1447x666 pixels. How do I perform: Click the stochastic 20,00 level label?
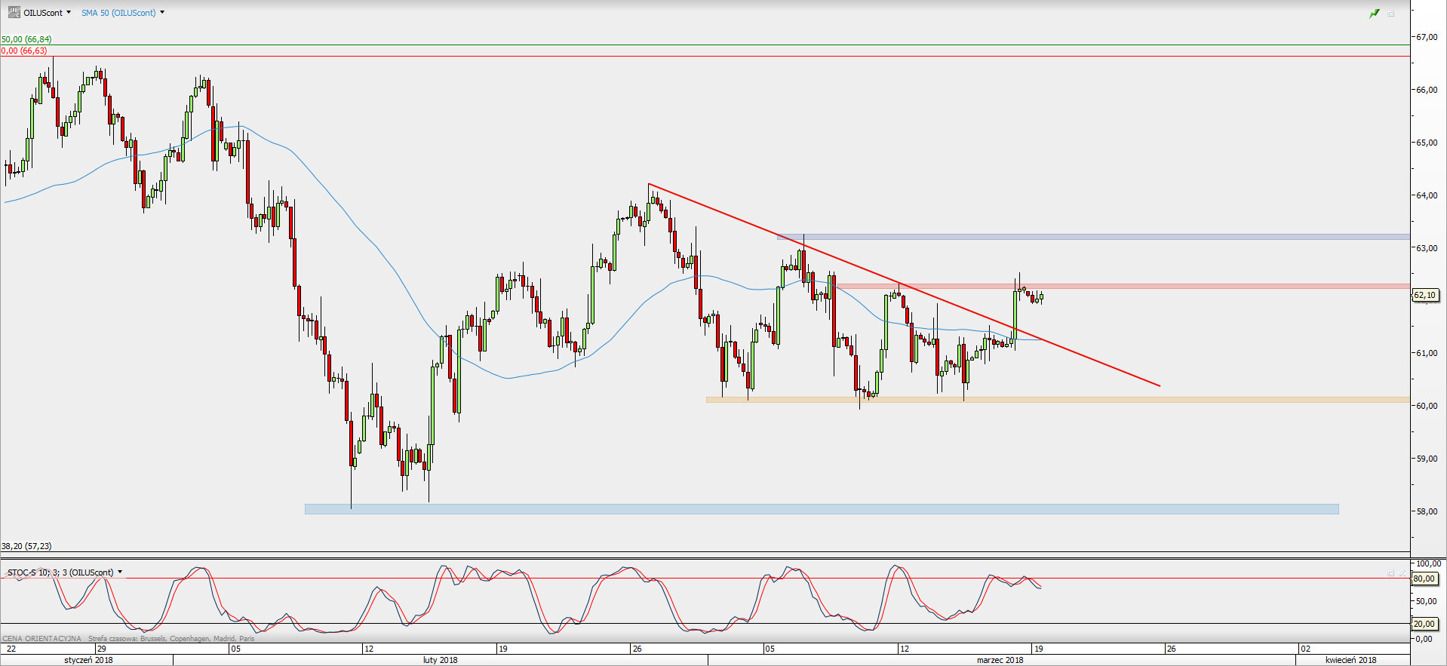point(1424,624)
